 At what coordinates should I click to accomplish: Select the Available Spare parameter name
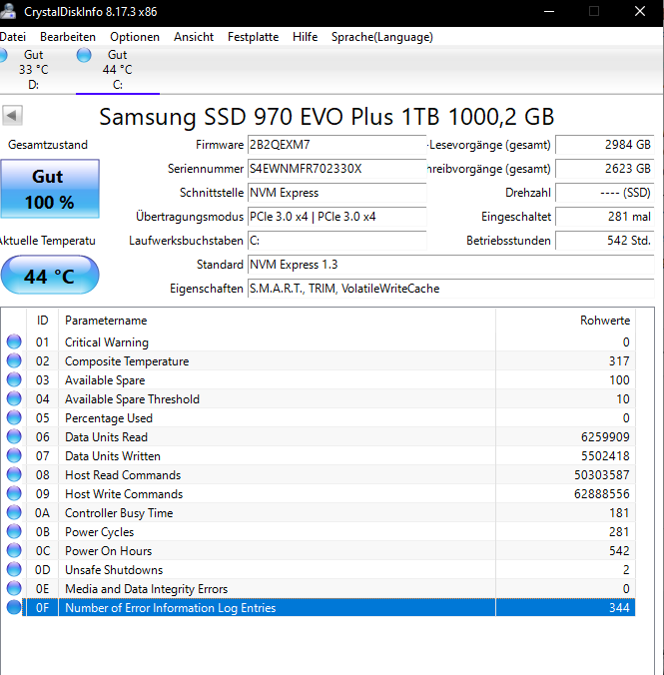click(105, 380)
